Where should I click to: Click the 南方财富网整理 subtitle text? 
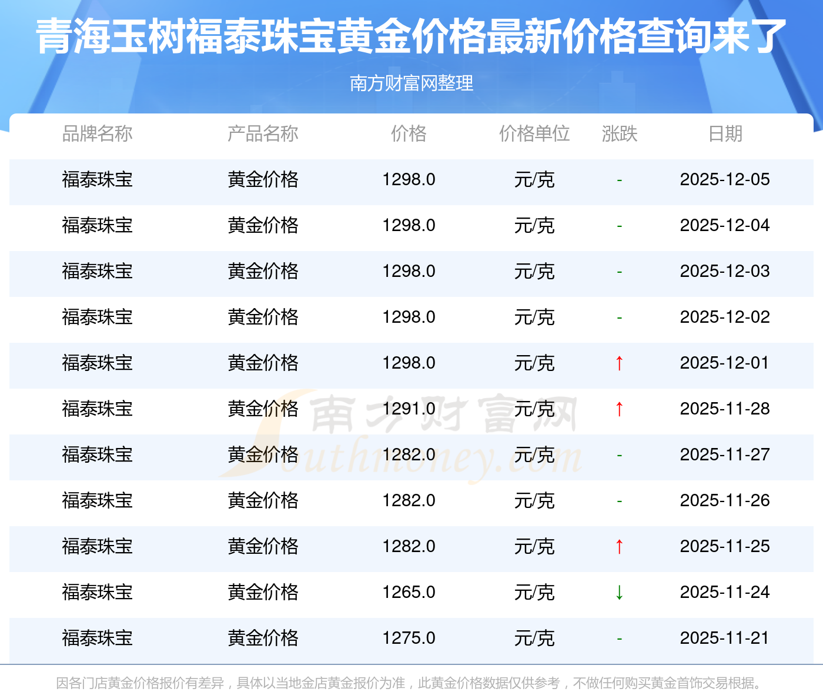pos(411,83)
